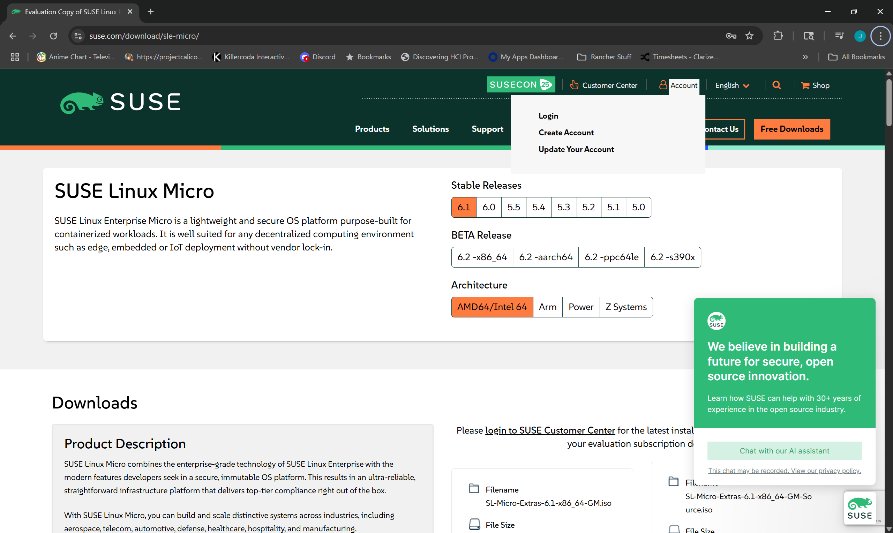This screenshot has width=893, height=533.
Task: Select the Arm architecture option
Action: click(547, 307)
